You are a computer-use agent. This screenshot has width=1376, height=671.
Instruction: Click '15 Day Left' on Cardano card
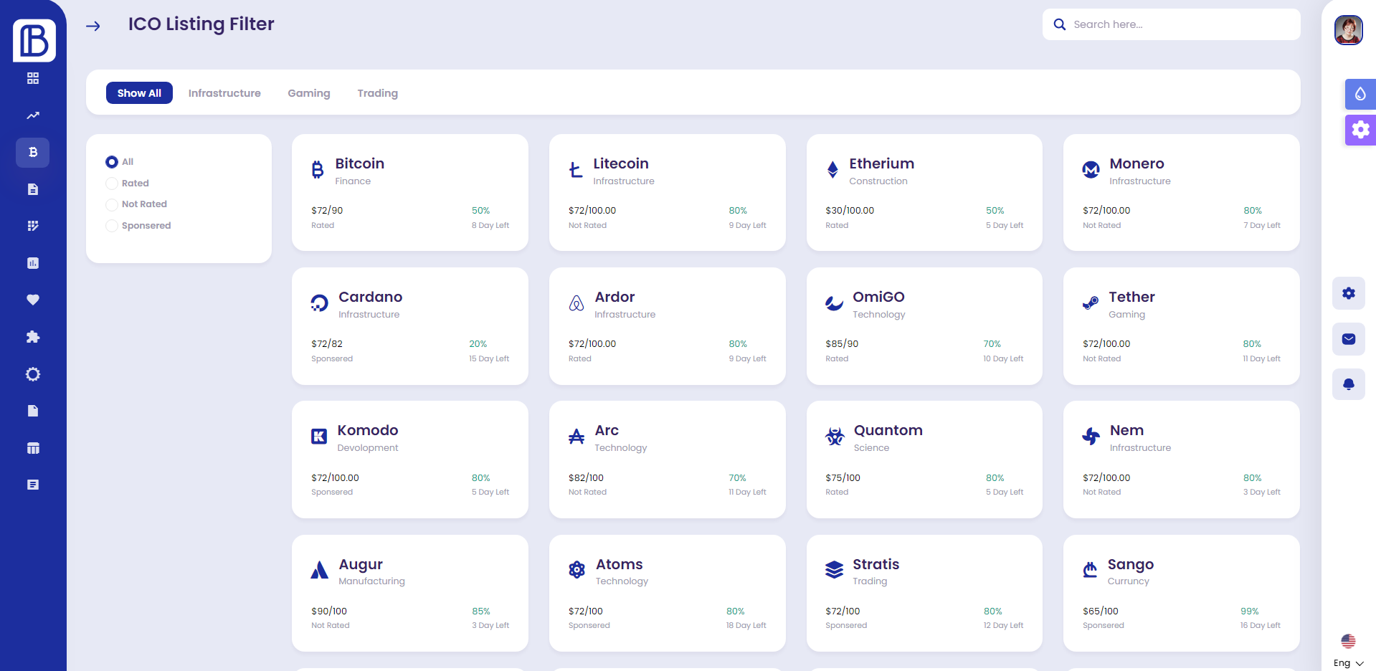(489, 359)
